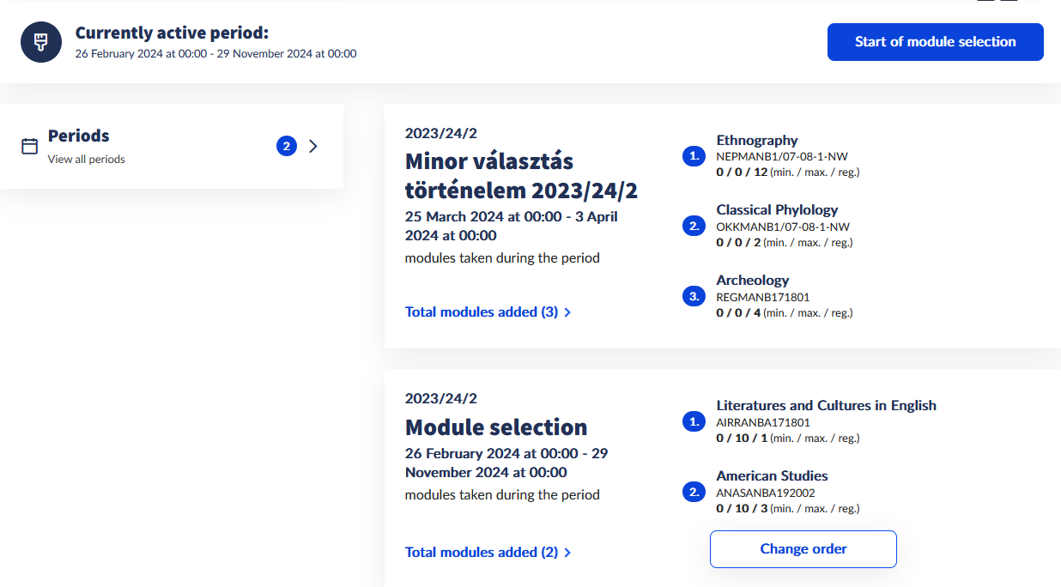Open Total modules added (2) link
The width and height of the screenshot is (1061, 587).
(x=488, y=553)
